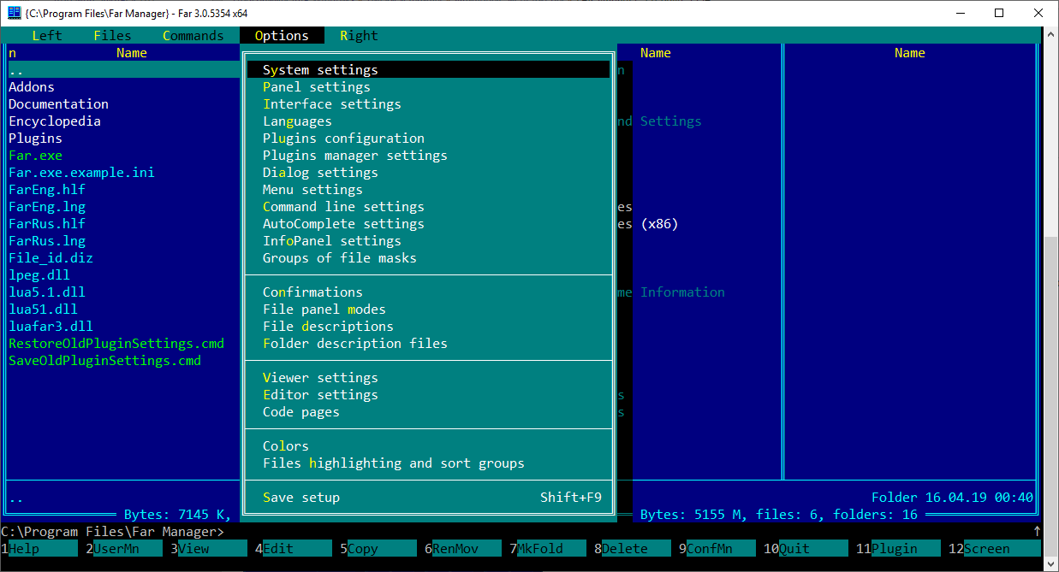Click the Far Manager title bar icon
Screen dimensions: 1059x572
pos(14,13)
